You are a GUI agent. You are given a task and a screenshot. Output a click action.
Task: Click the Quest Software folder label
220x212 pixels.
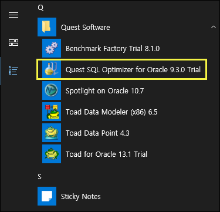(86, 28)
